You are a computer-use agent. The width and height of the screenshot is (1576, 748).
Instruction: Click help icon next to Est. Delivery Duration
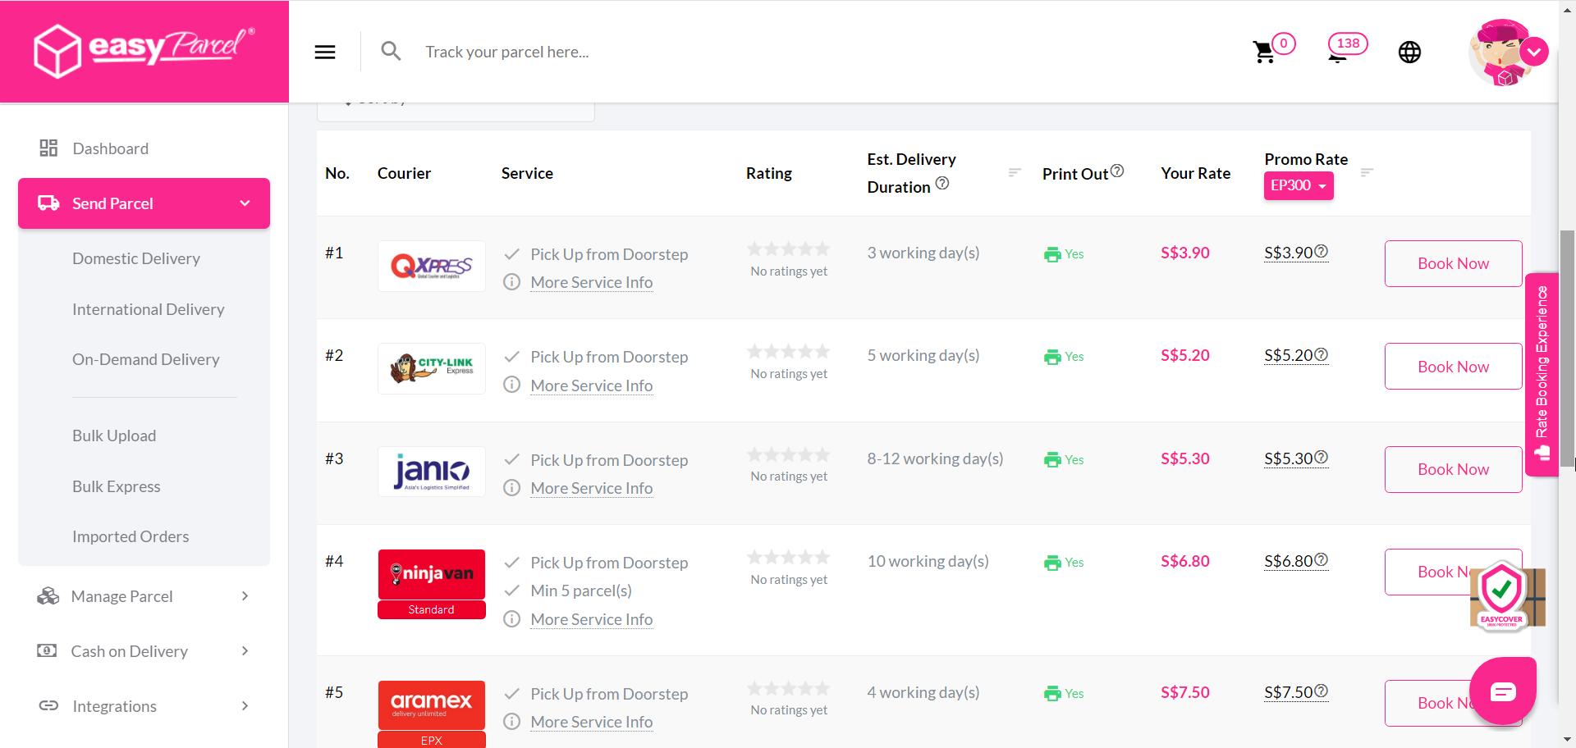click(x=942, y=183)
